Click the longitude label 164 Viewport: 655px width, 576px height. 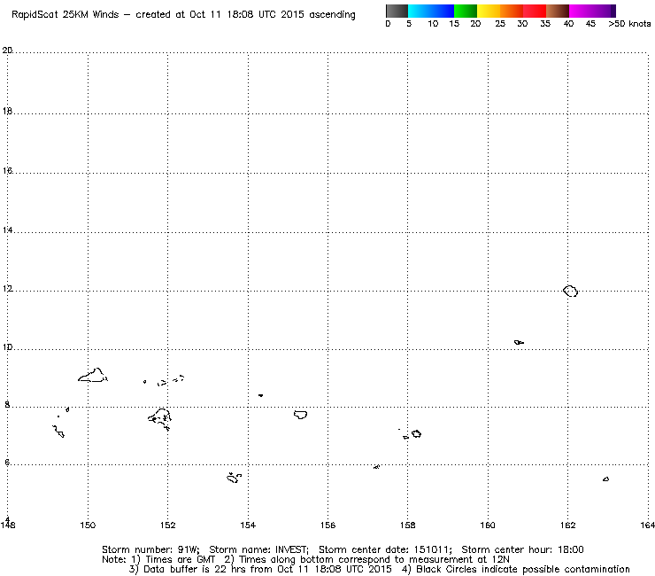(647, 525)
